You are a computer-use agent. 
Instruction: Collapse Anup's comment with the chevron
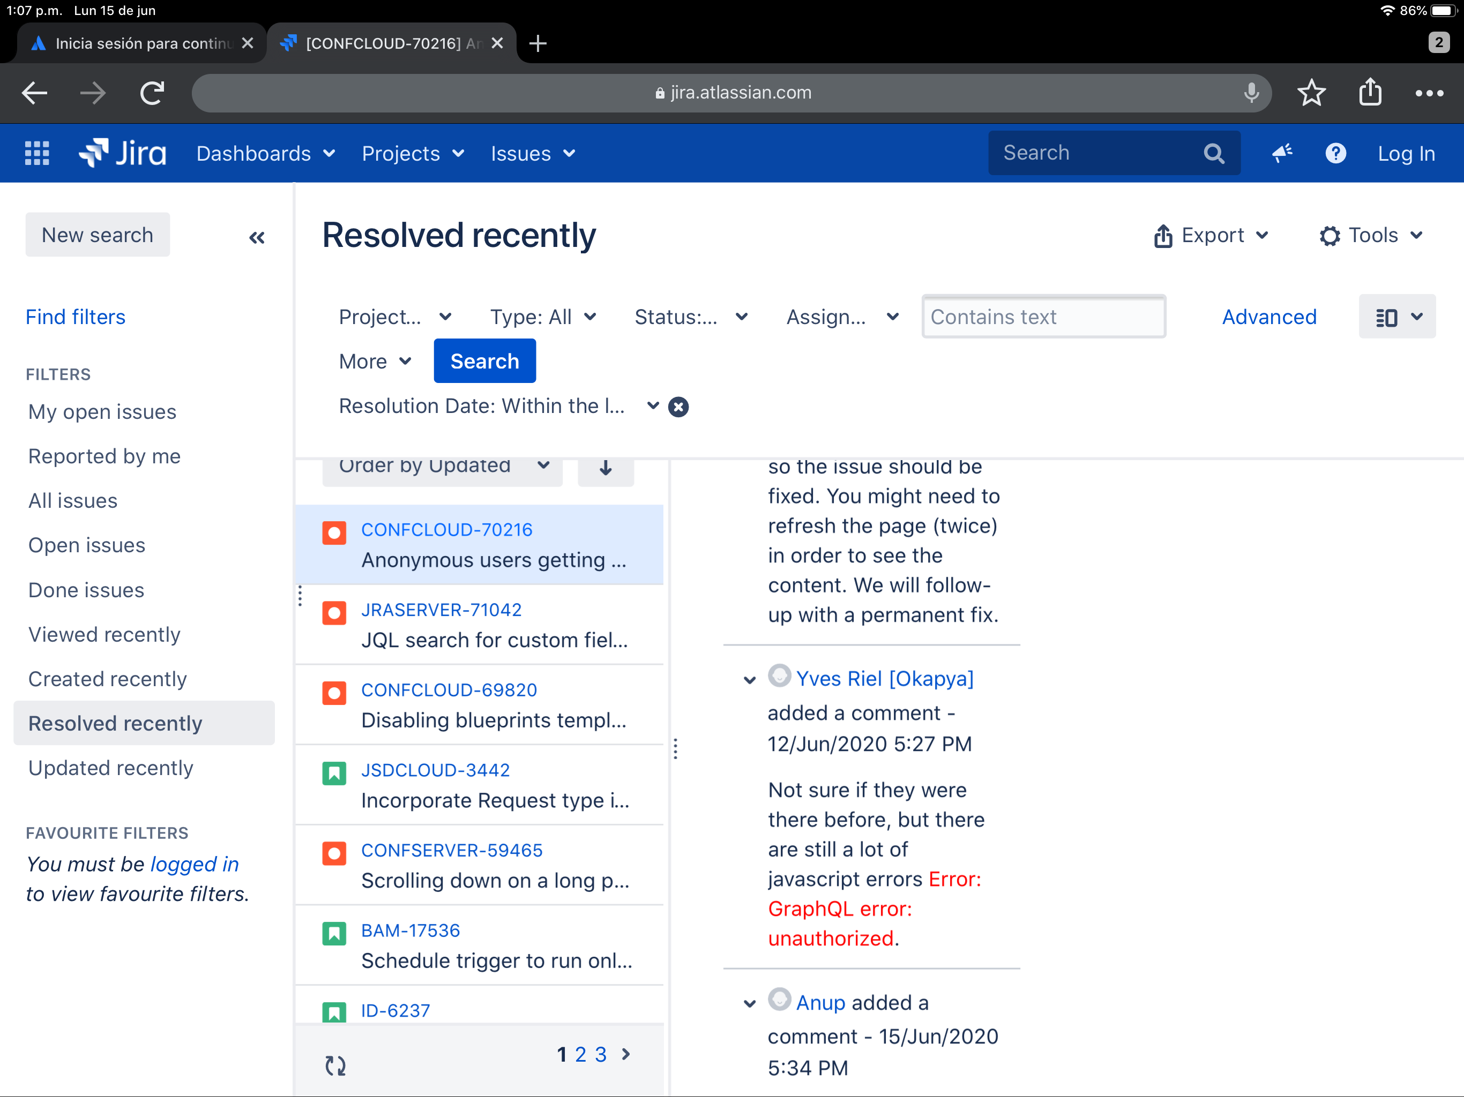[749, 1004]
